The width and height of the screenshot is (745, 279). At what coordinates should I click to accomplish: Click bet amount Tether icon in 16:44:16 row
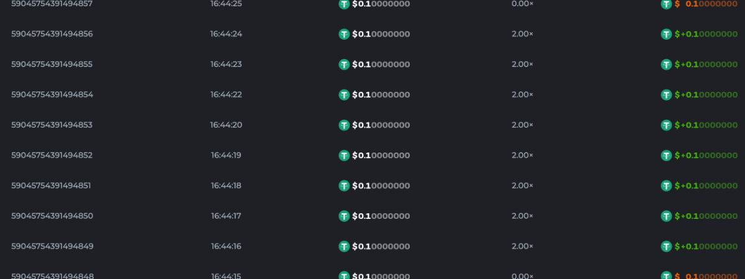point(344,247)
